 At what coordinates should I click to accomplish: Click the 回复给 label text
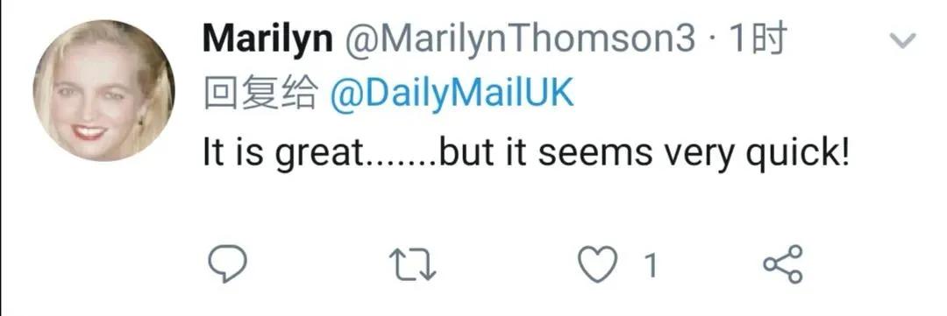click(261, 94)
